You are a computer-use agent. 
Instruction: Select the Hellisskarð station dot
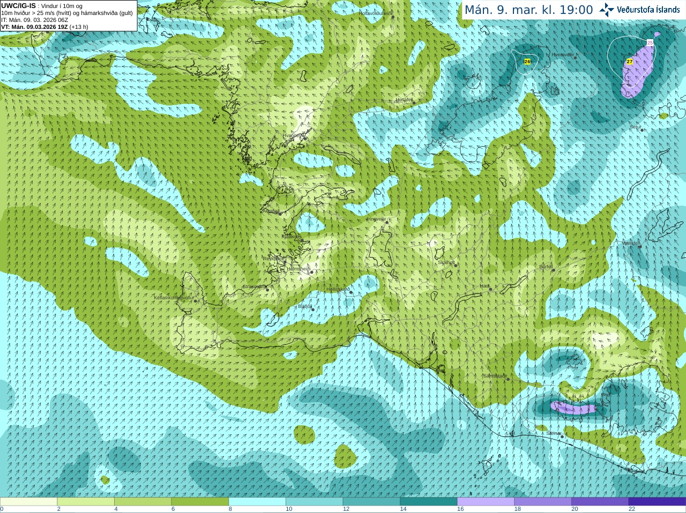[352, 292]
